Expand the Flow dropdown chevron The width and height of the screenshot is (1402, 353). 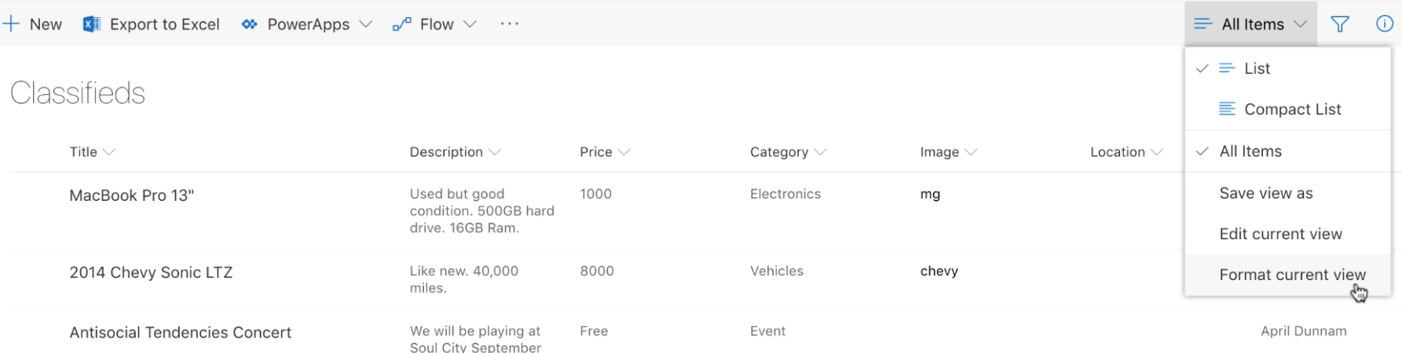pos(470,24)
